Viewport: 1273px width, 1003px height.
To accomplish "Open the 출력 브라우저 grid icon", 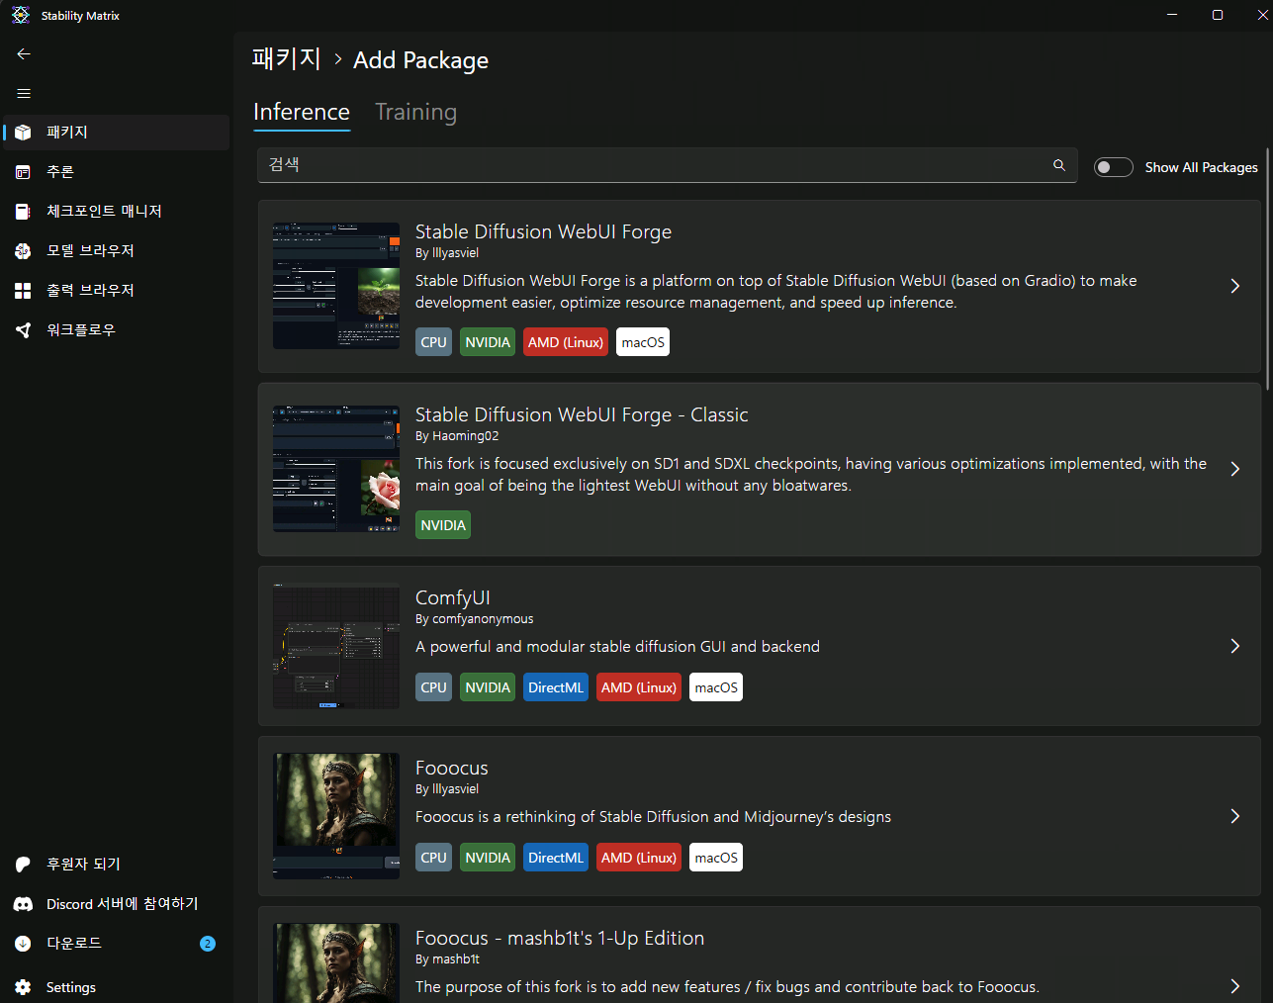I will (24, 291).
